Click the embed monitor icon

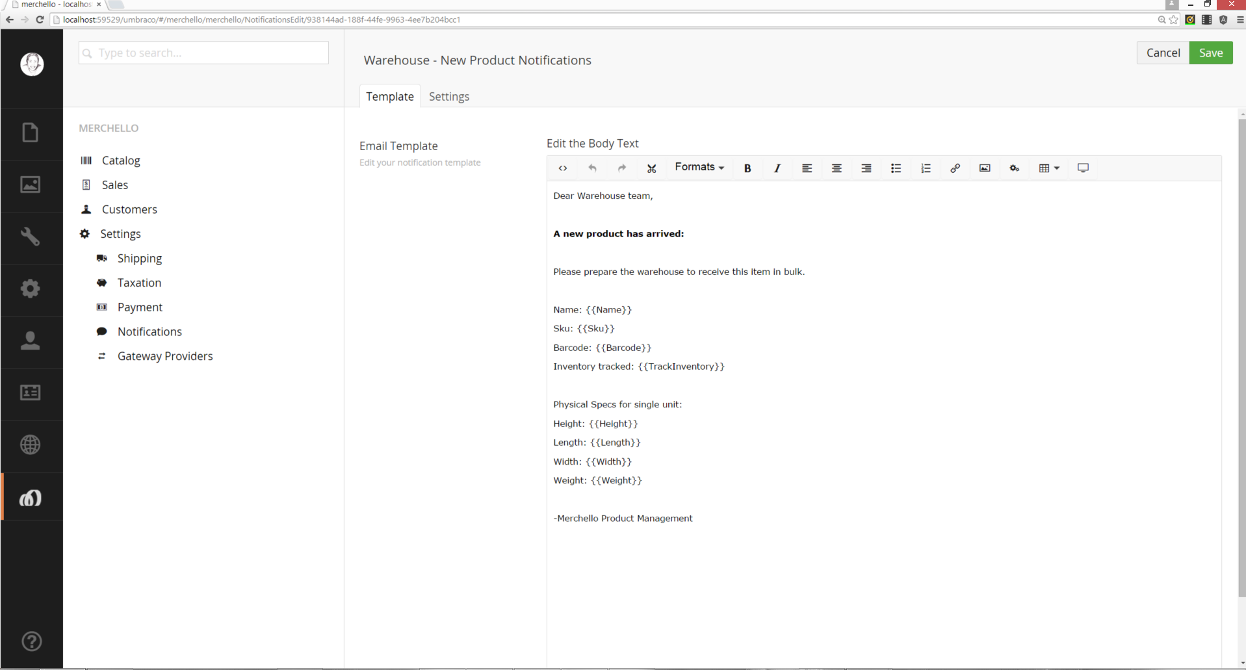(x=1083, y=168)
